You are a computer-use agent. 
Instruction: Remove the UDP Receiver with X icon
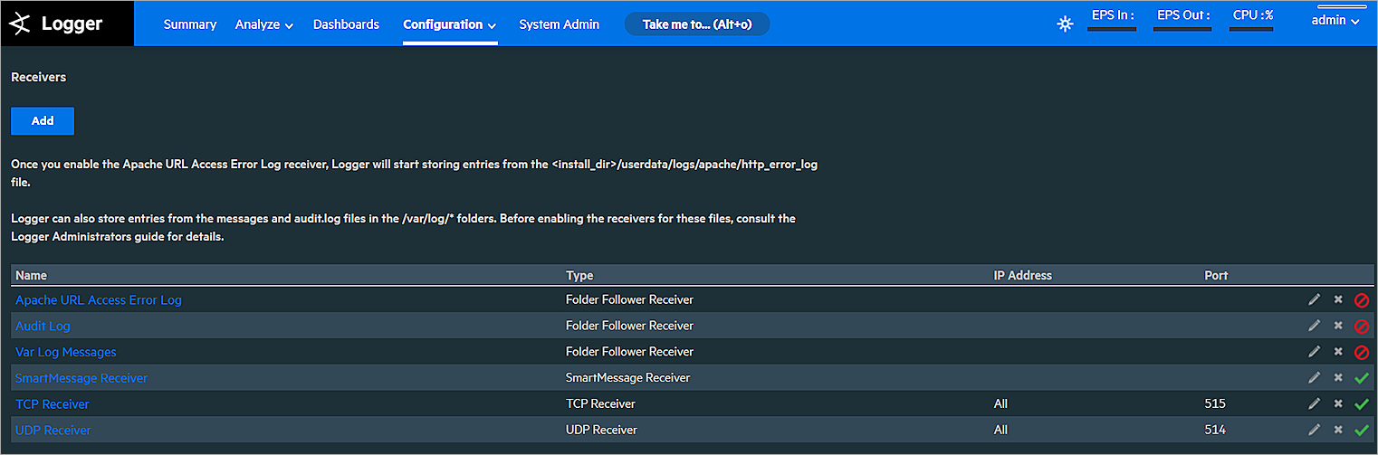tap(1338, 431)
